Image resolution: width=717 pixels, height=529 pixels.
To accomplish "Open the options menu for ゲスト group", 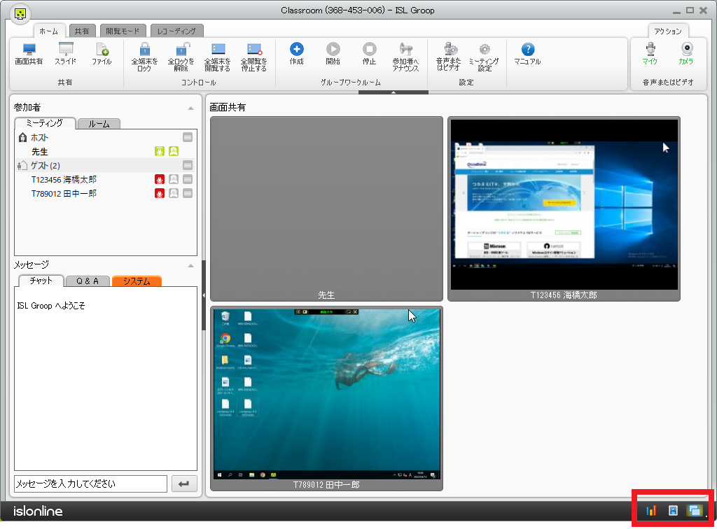I will (x=188, y=165).
